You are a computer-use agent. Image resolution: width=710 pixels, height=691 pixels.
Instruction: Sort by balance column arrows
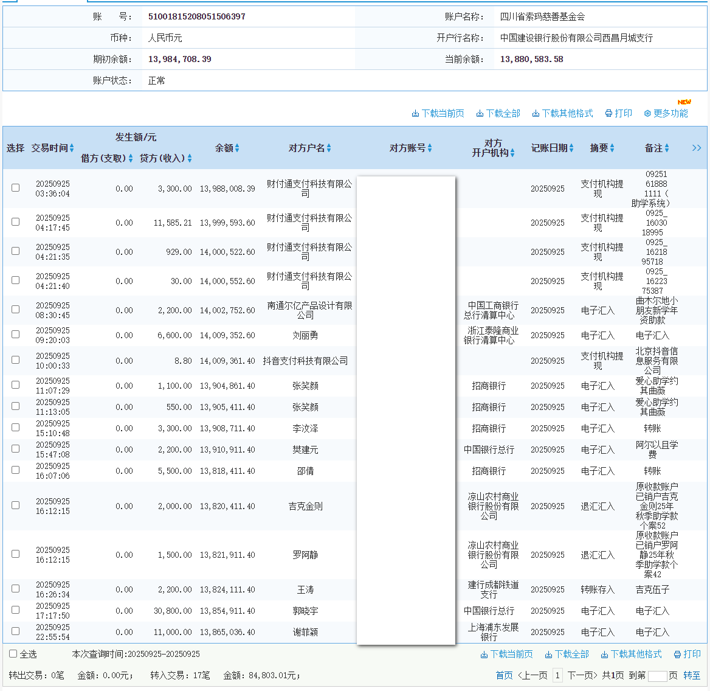click(x=237, y=148)
